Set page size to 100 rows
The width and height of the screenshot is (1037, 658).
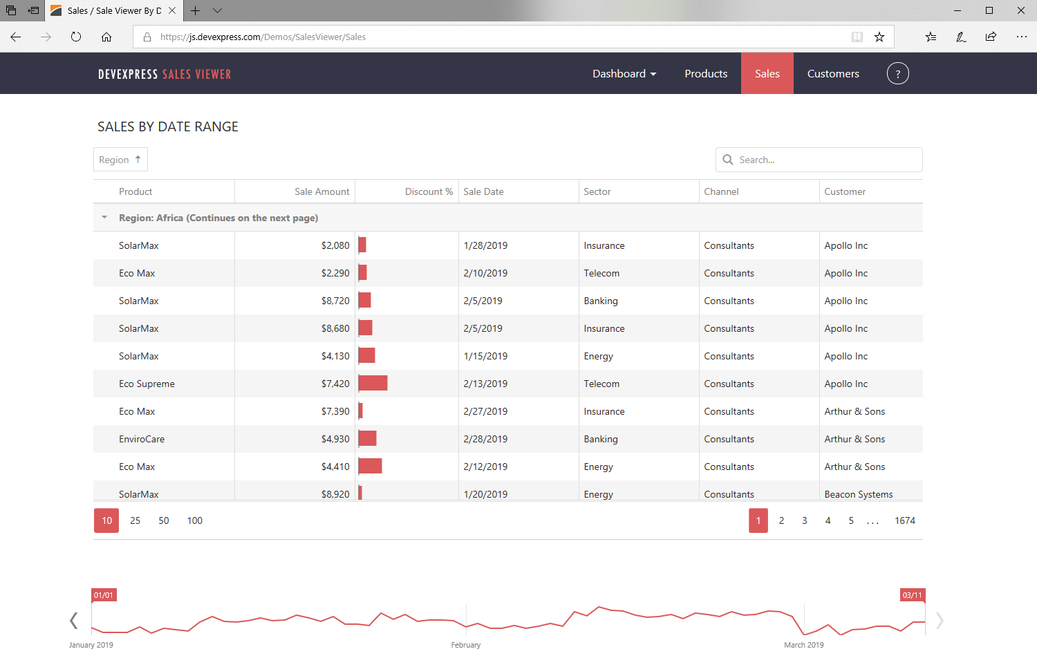(x=194, y=520)
